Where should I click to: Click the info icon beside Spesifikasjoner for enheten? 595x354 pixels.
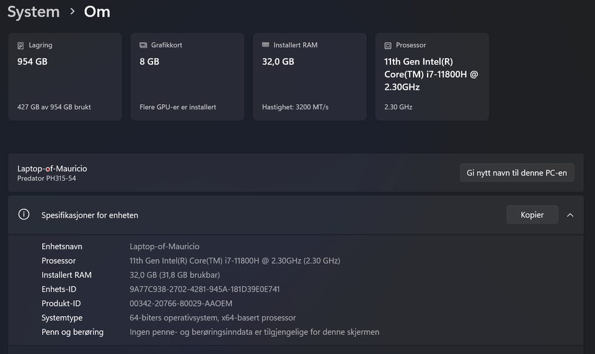tap(24, 215)
